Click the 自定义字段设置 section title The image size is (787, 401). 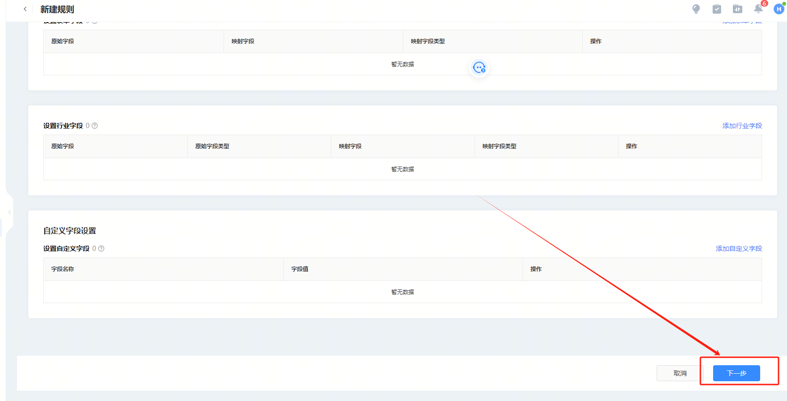coord(70,231)
